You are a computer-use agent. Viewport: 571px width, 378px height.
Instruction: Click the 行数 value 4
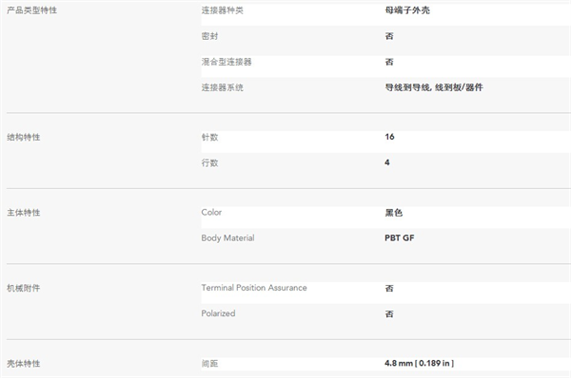pos(387,162)
